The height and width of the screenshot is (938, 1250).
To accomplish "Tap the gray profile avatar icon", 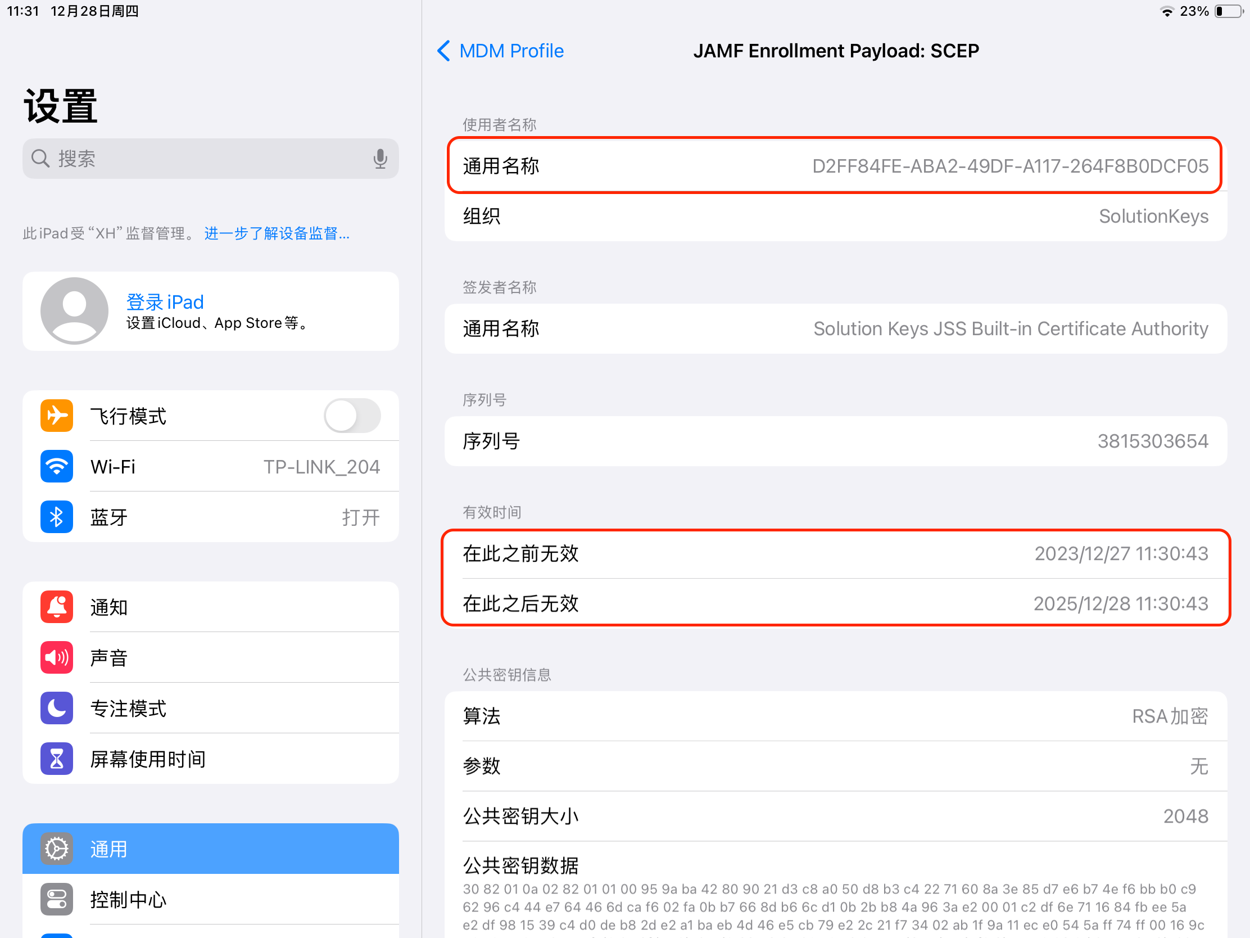I will (74, 311).
